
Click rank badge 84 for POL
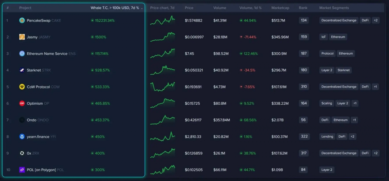[x=303, y=170]
